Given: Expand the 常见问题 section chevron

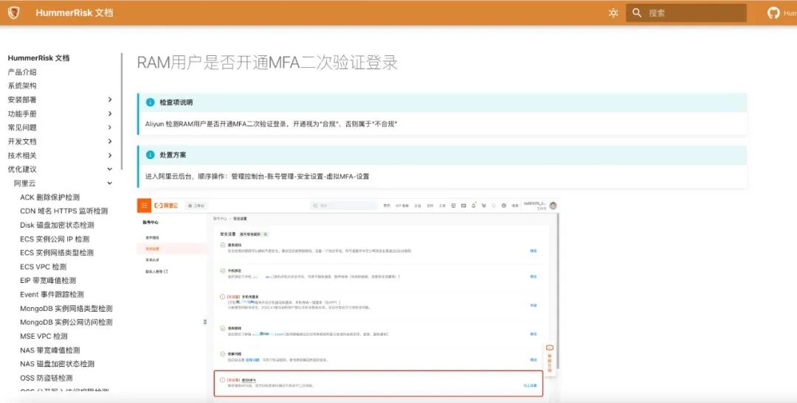Looking at the screenshot, I should 110,127.
